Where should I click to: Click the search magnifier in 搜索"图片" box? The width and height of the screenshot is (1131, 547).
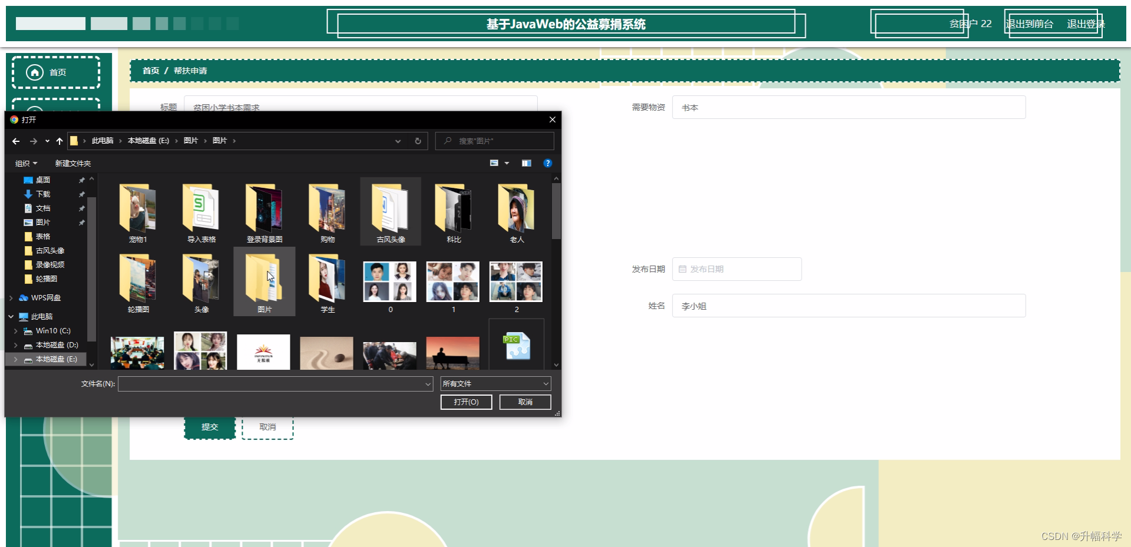coord(448,141)
